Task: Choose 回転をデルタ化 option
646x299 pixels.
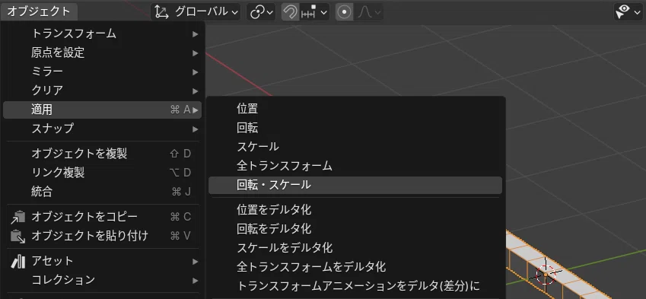Action: [355, 228]
